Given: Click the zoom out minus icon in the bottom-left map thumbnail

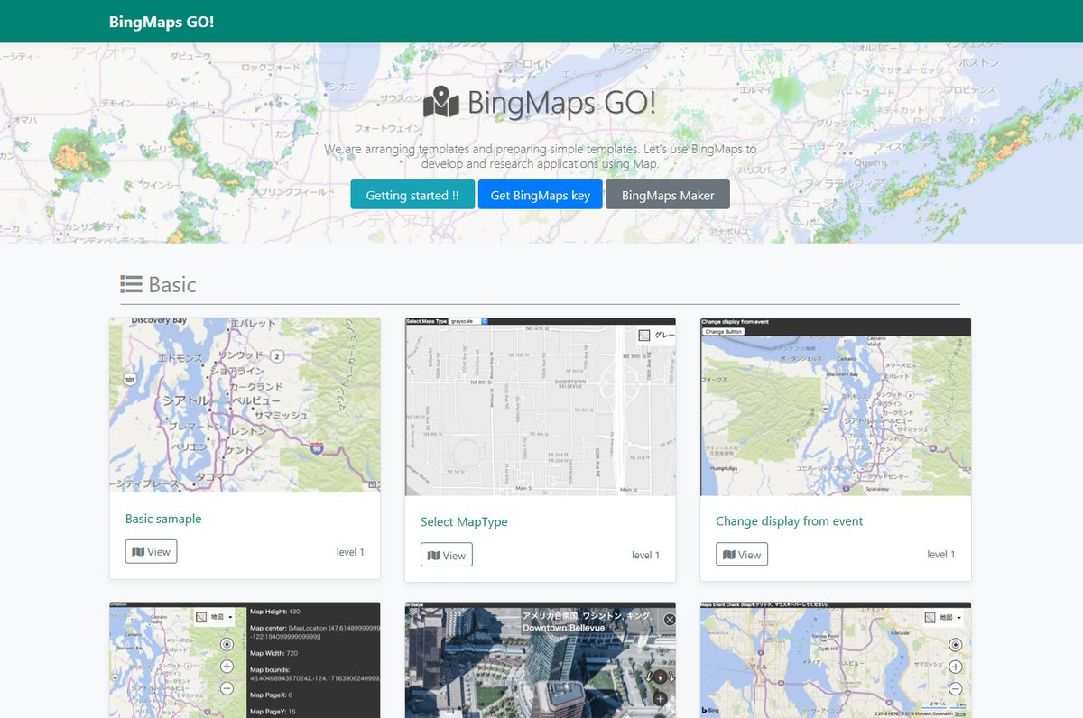Looking at the screenshot, I should pos(227,688).
